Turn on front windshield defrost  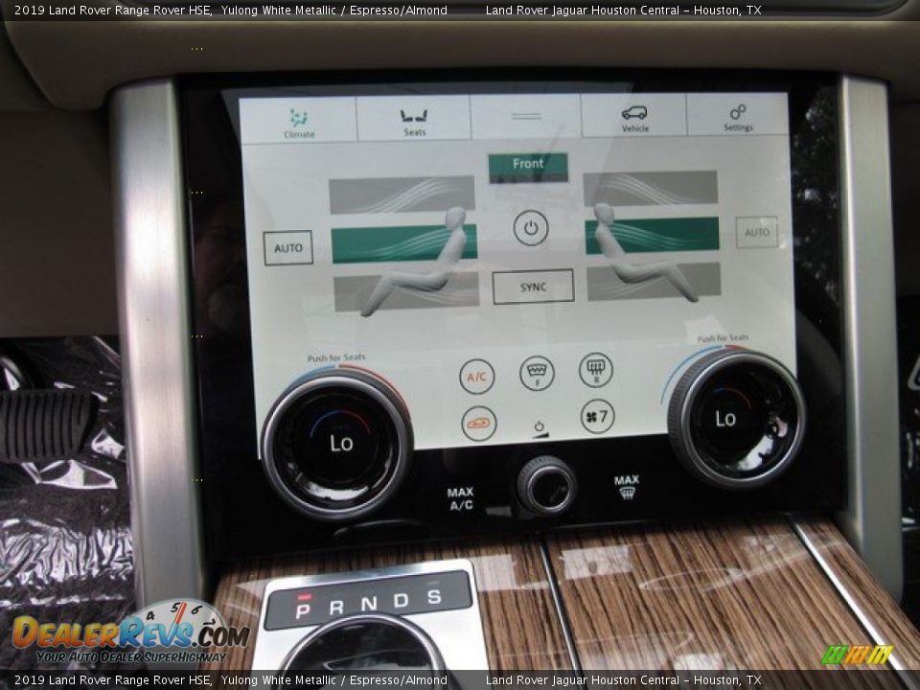pos(537,373)
